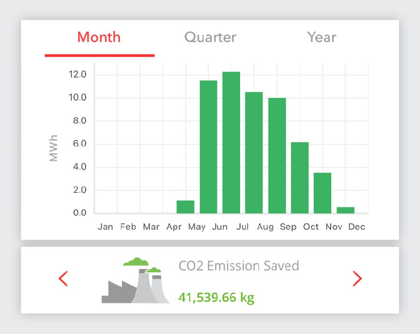Click the right red arrow chevron

click(x=357, y=279)
